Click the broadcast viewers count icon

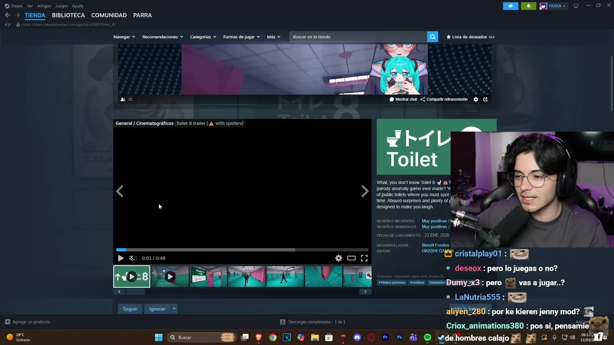coord(123,99)
